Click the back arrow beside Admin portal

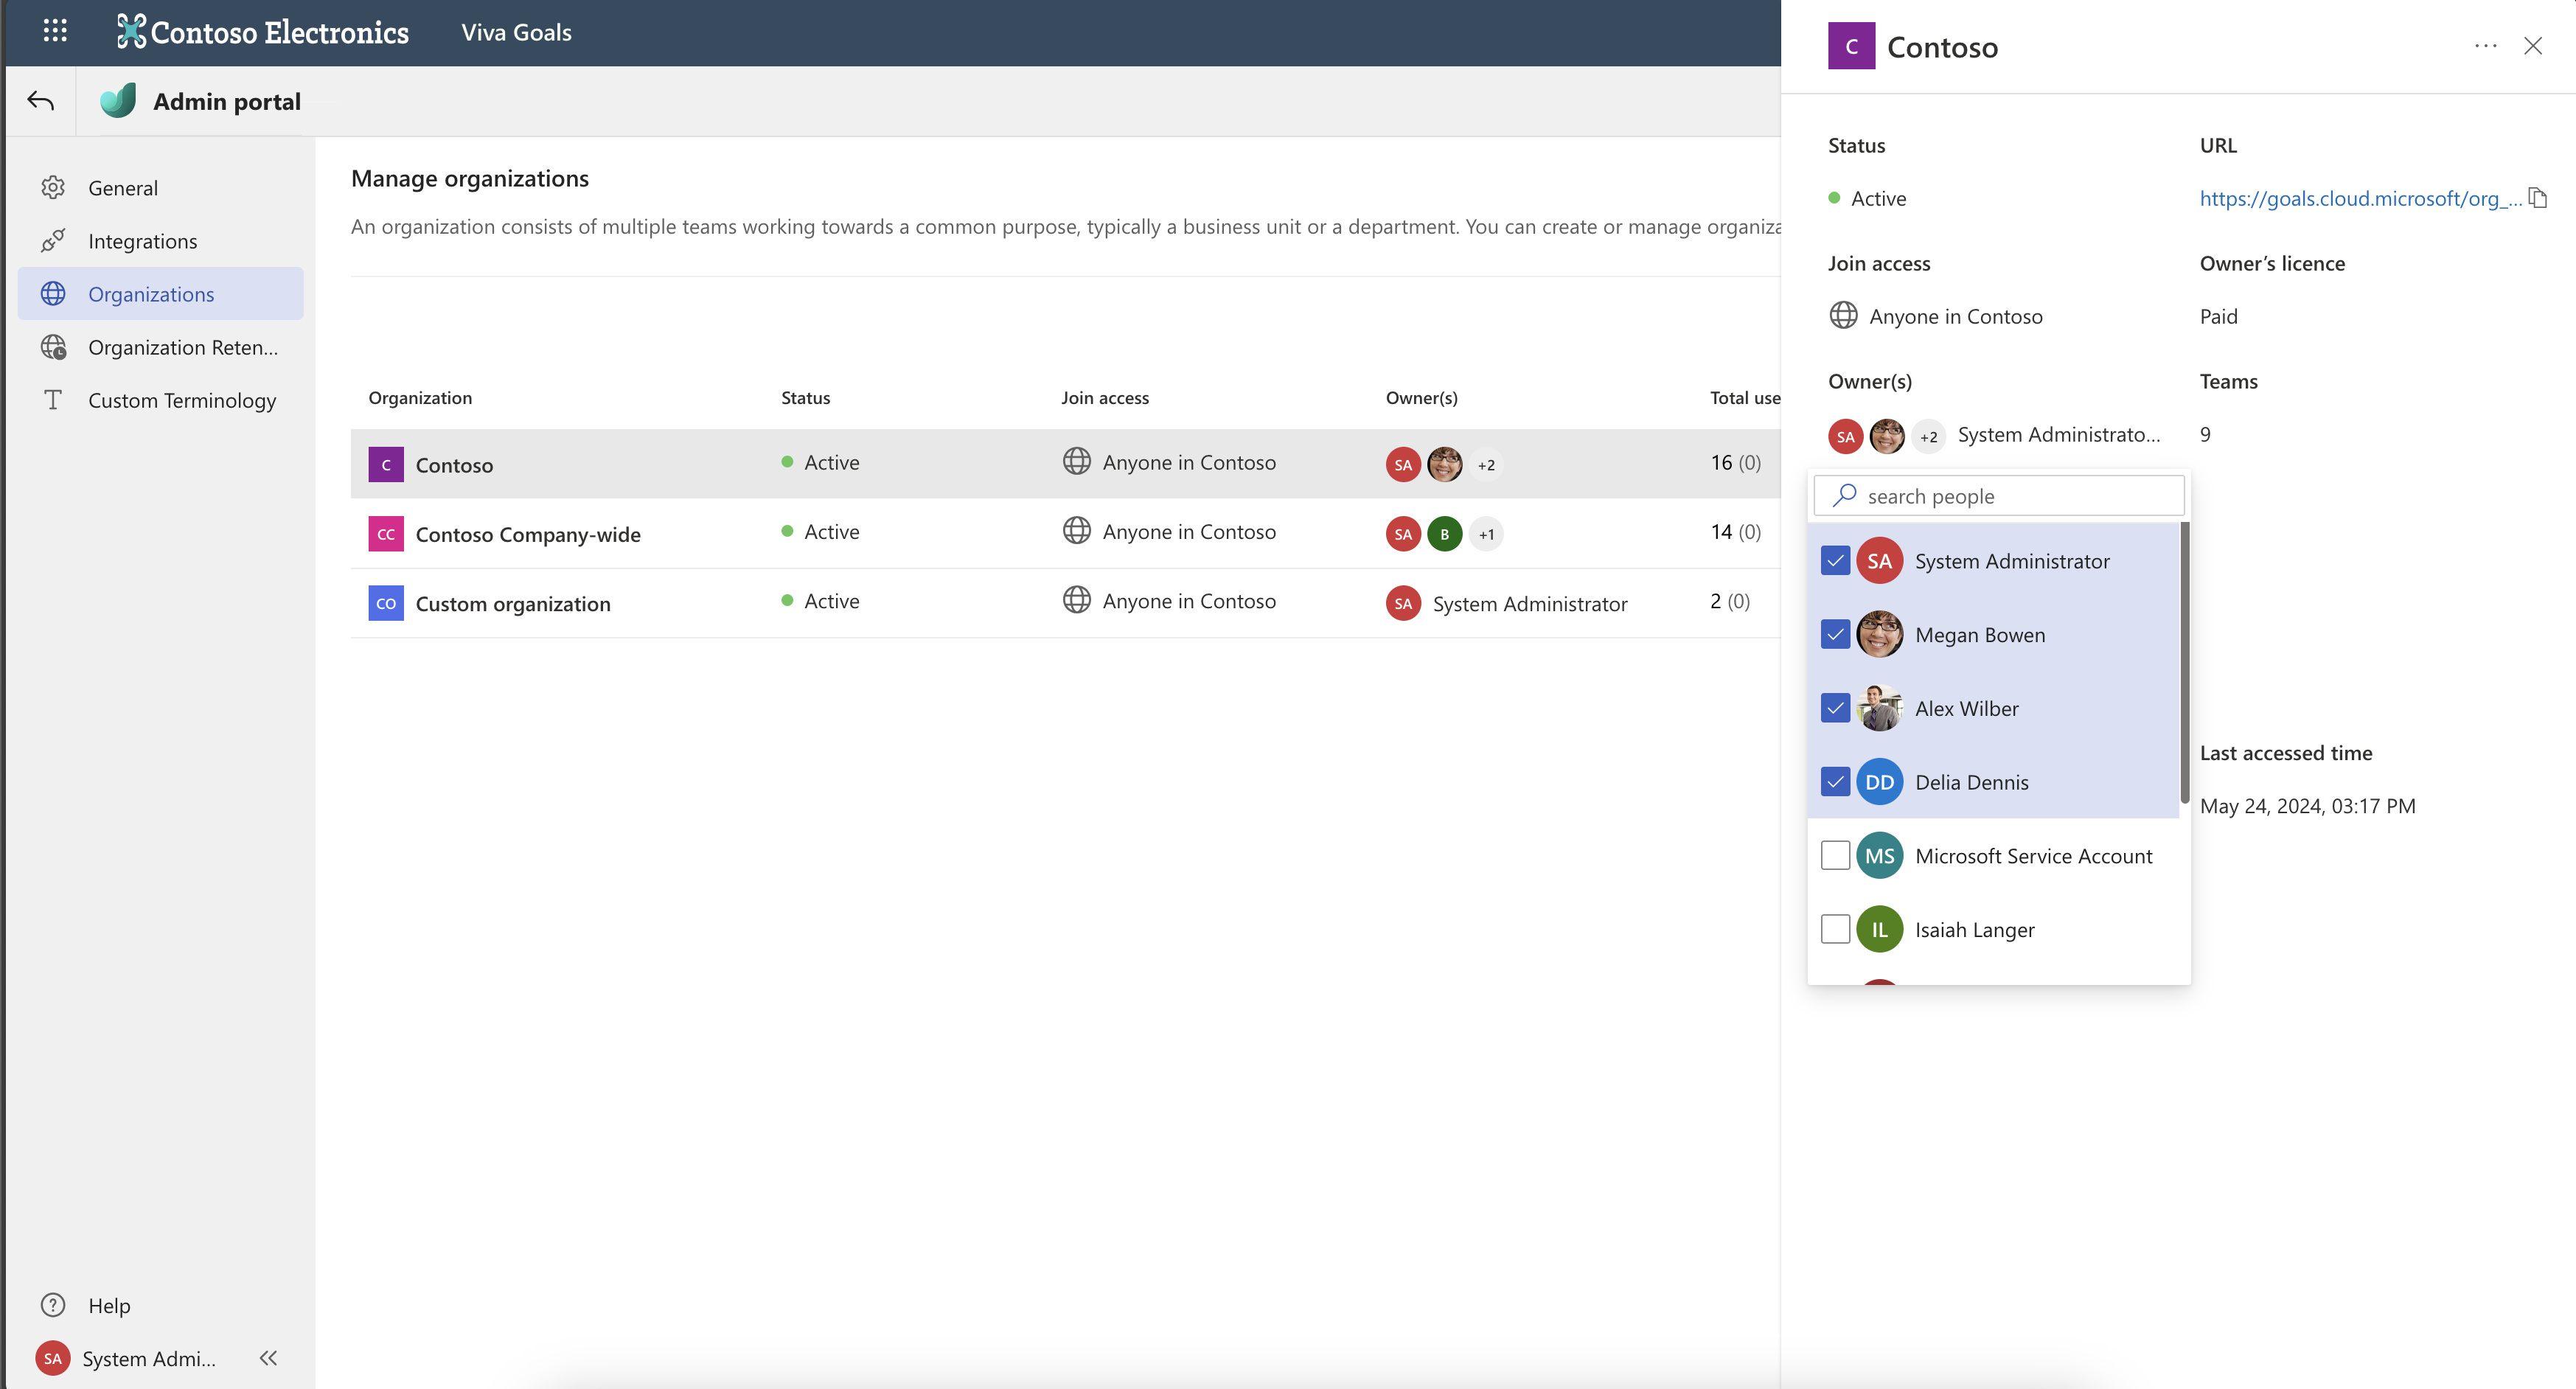pos(41,101)
